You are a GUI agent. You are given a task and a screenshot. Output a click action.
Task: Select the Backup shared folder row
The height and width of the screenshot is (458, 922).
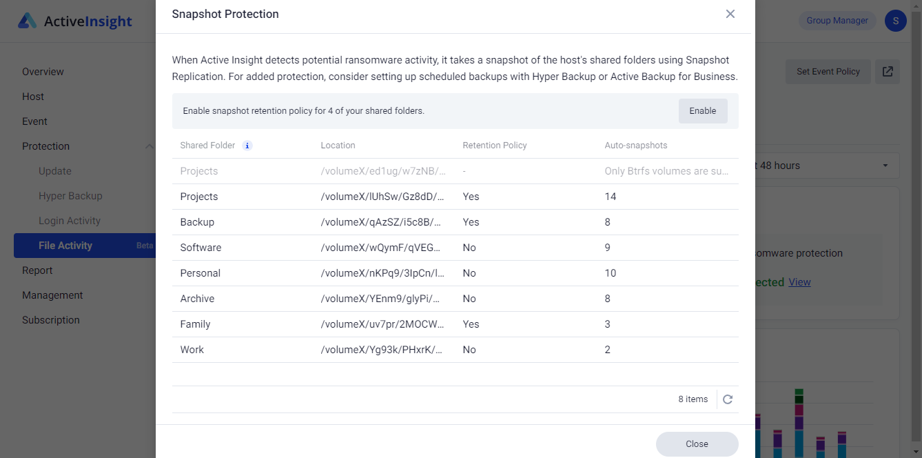pyautogui.click(x=455, y=222)
